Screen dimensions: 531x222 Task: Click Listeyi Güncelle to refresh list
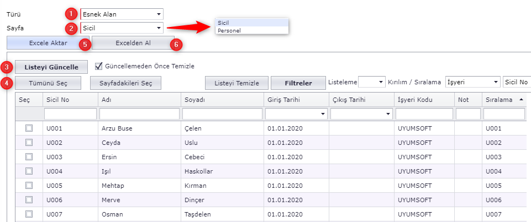51,67
